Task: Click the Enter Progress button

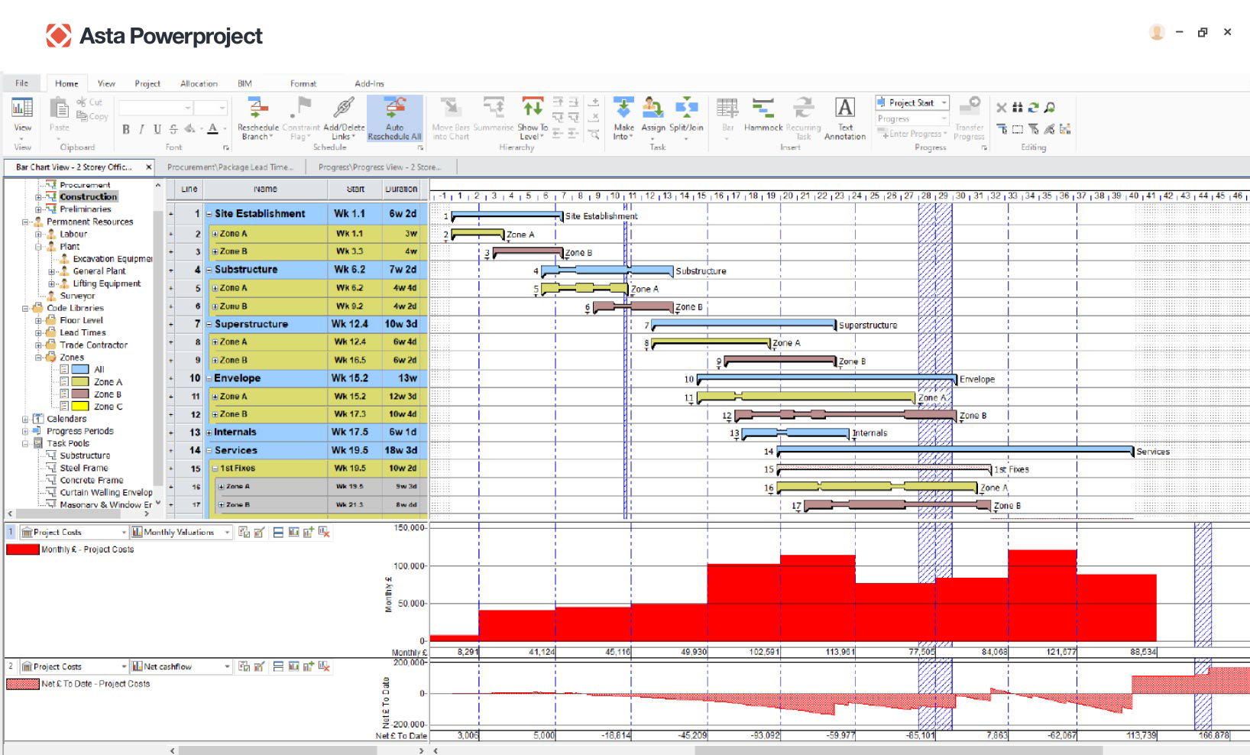Action: (913, 134)
